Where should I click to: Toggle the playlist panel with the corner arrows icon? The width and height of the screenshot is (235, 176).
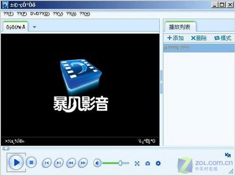228,155
